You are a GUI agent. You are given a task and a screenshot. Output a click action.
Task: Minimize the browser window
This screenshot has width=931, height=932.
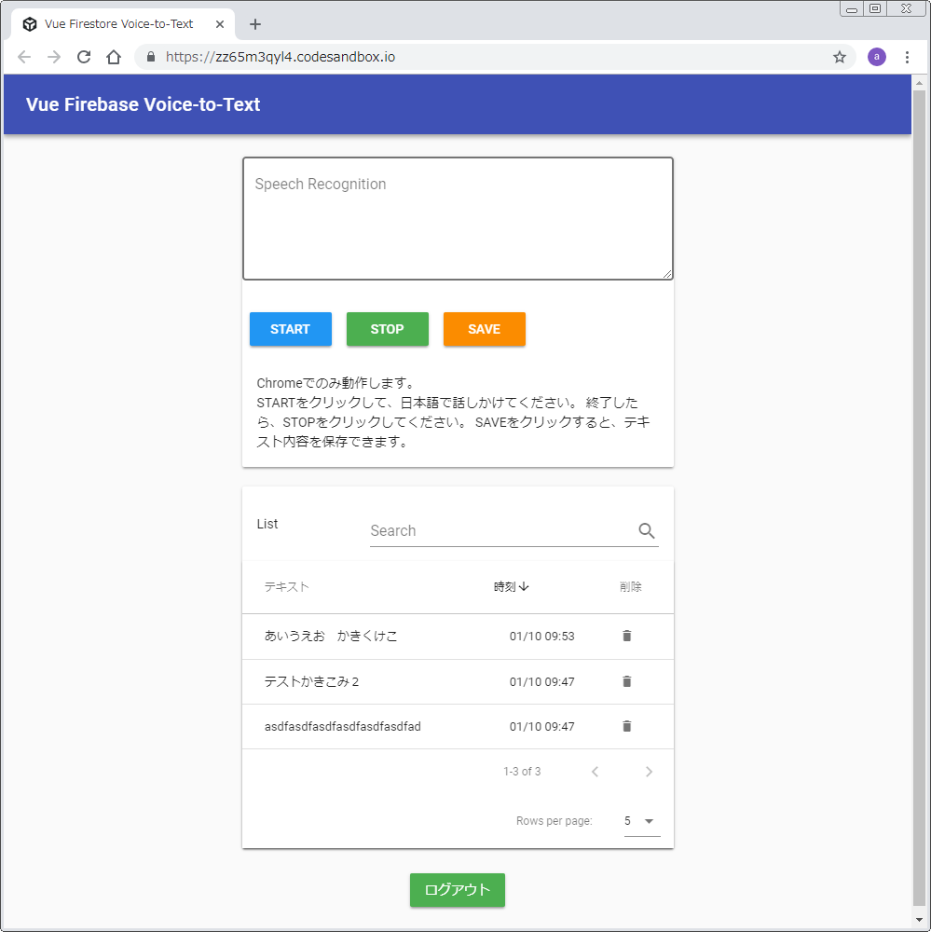coord(852,9)
